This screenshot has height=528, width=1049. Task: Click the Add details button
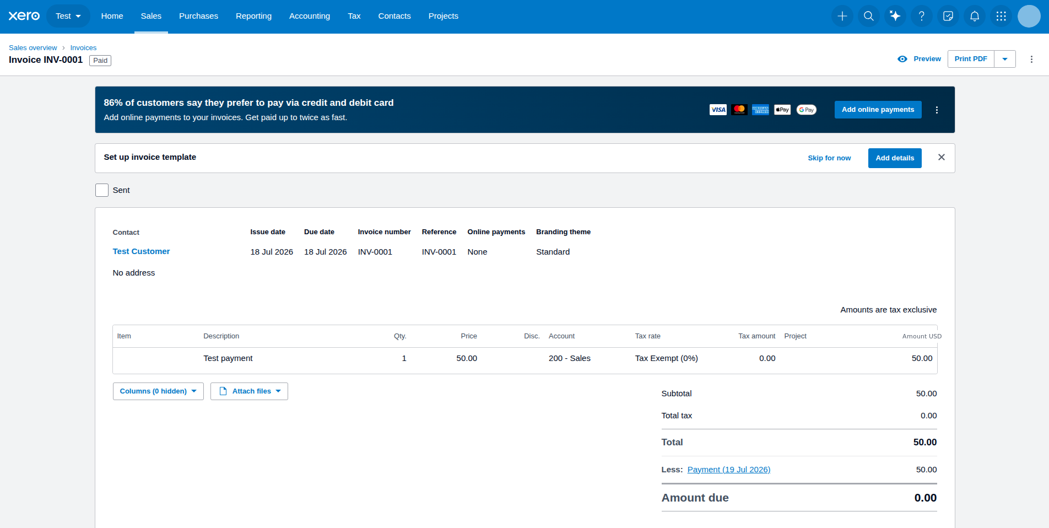click(x=895, y=158)
